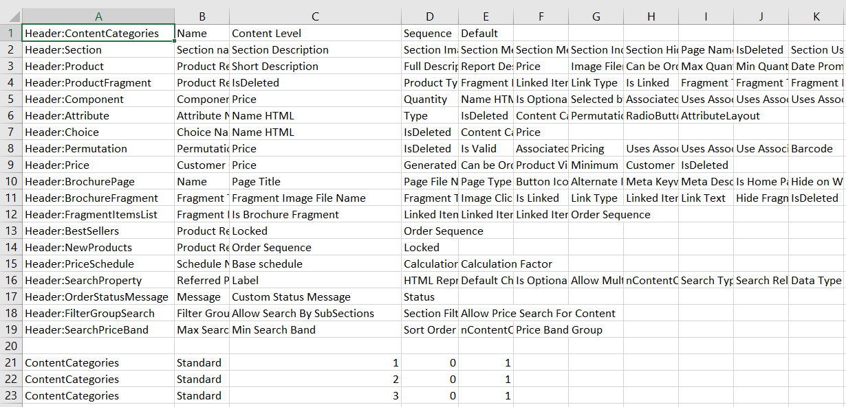Screen dimensions: 846x407
Task: Click the select-all corner of the grid
Action: coord(11,16)
